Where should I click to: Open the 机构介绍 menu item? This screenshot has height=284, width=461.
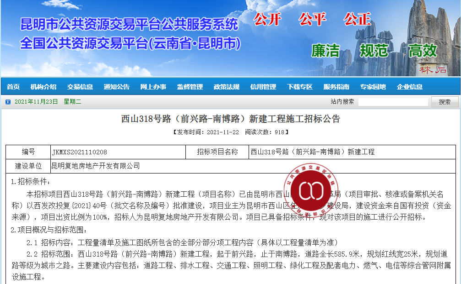[x=43, y=87]
